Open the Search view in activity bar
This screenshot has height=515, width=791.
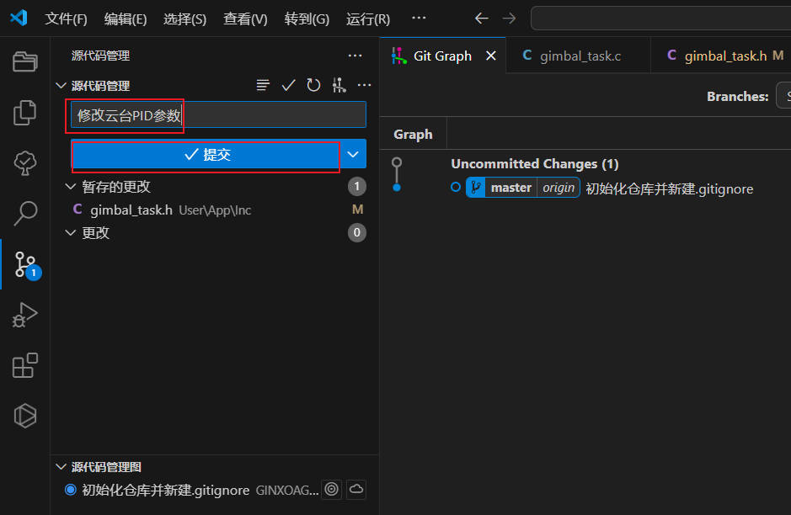click(x=25, y=213)
